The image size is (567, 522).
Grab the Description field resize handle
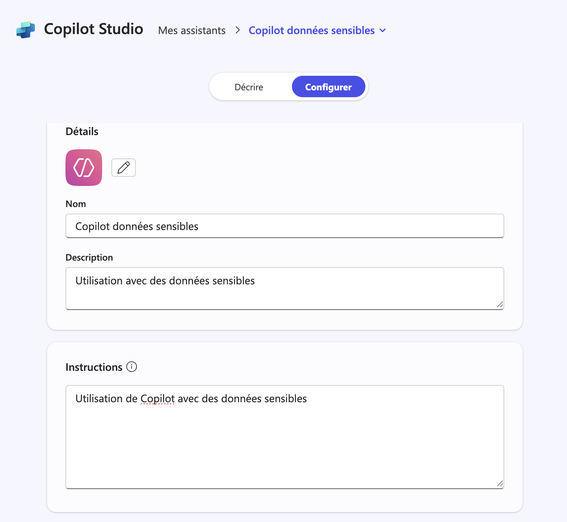500,305
